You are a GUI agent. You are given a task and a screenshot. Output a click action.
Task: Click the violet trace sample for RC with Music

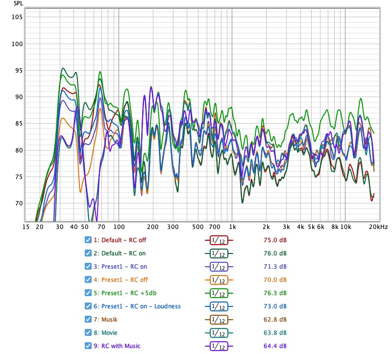pyautogui.click(x=219, y=346)
